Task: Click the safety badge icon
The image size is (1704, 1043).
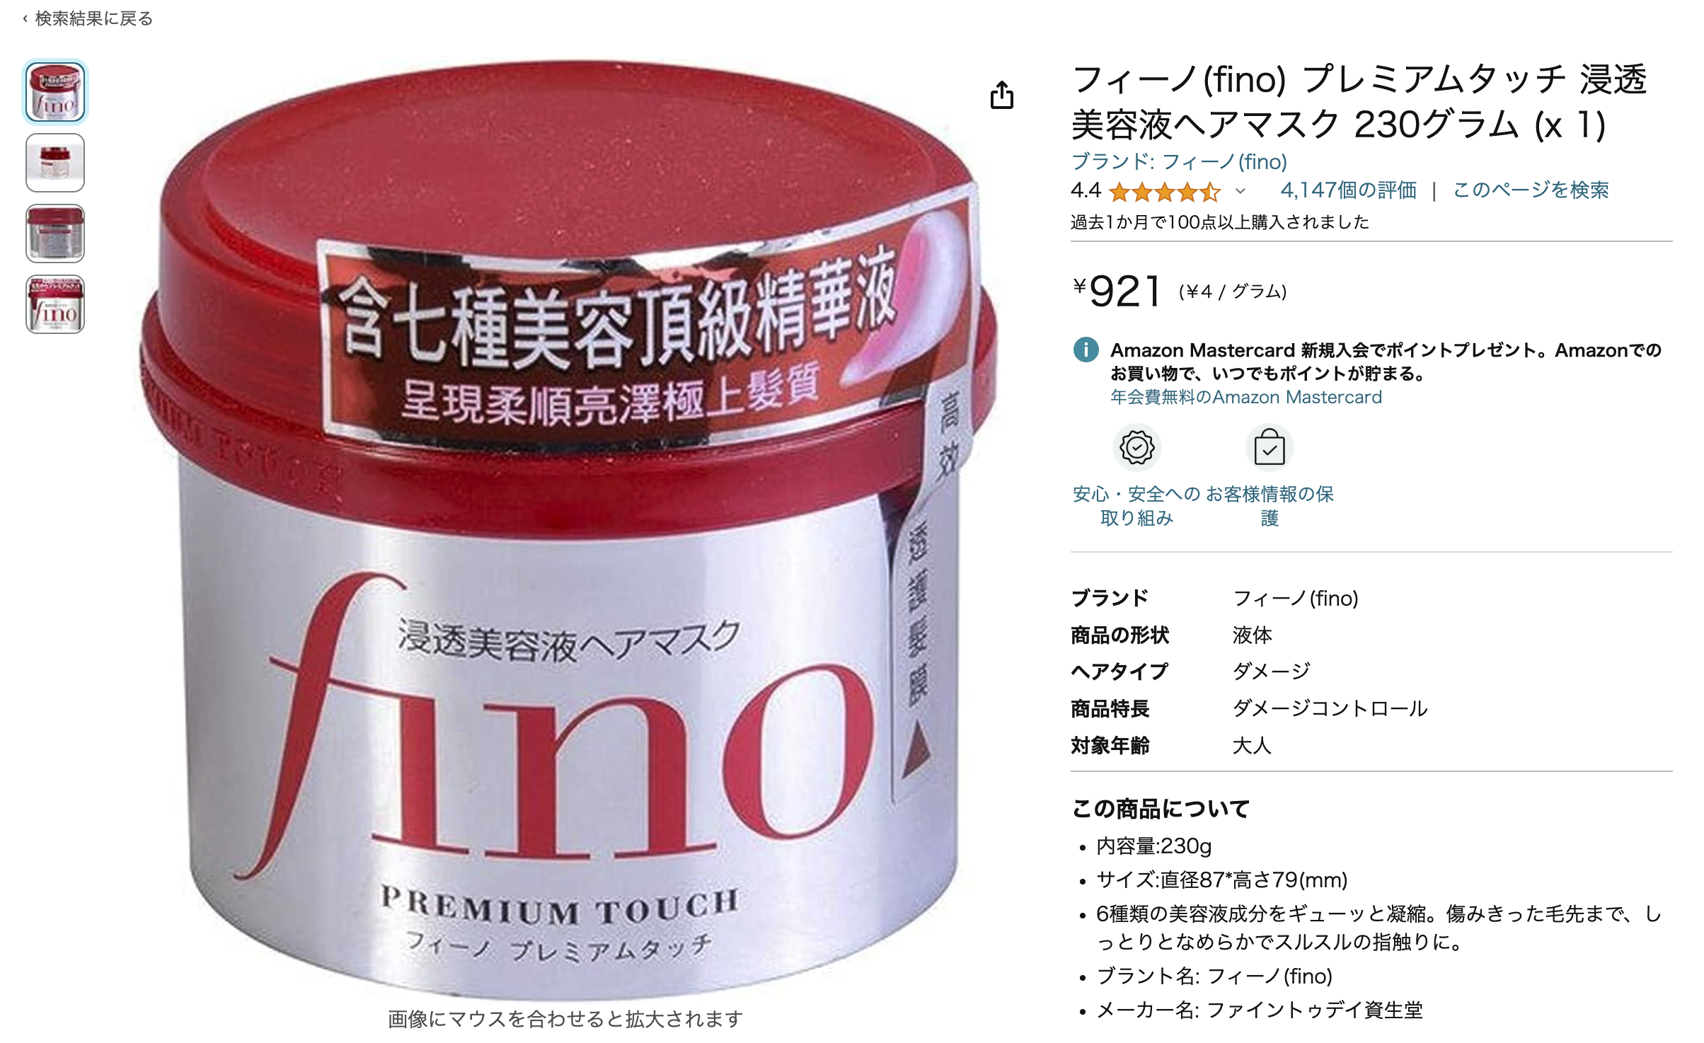Action: click(1136, 448)
